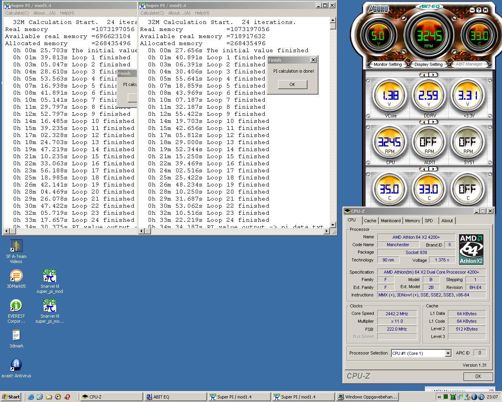502x402 pixels.
Task: Click the SYS1 fan gauge showing OFF
Action: pyautogui.click(x=467, y=142)
